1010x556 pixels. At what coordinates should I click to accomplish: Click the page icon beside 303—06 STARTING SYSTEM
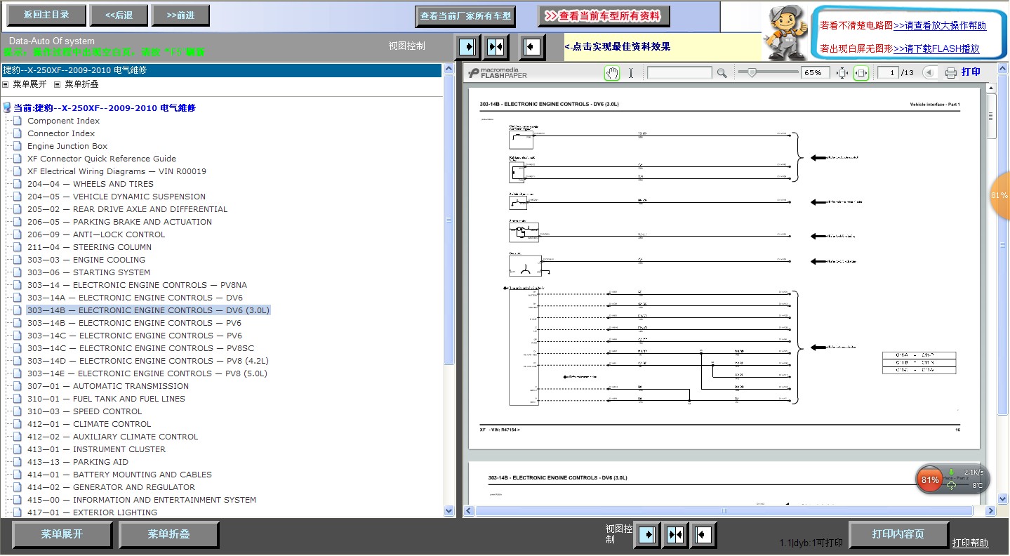[18, 272]
